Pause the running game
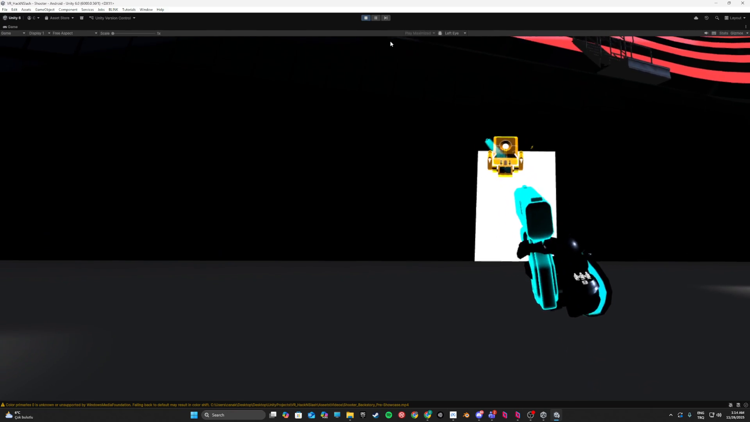 pos(376,18)
